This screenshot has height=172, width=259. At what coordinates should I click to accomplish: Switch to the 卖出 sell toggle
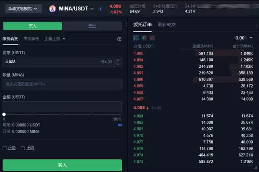pyautogui.click(x=92, y=26)
